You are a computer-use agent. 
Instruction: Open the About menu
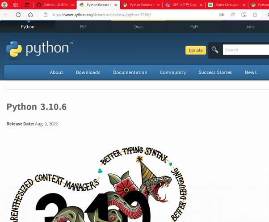pos(56,72)
